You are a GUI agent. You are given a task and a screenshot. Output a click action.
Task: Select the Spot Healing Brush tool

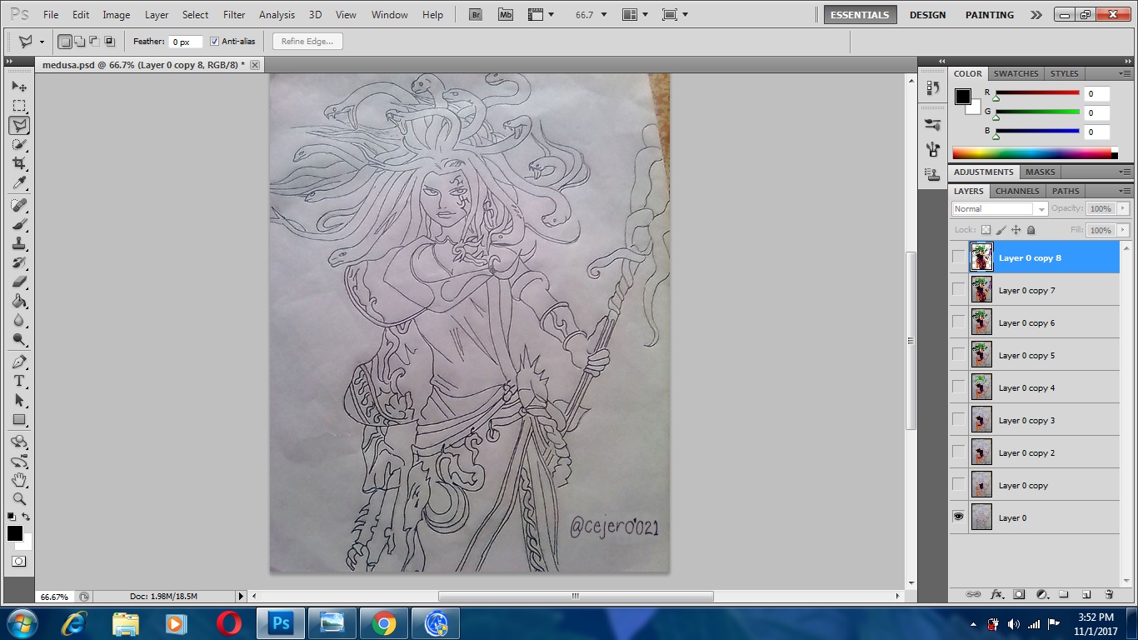tap(19, 205)
